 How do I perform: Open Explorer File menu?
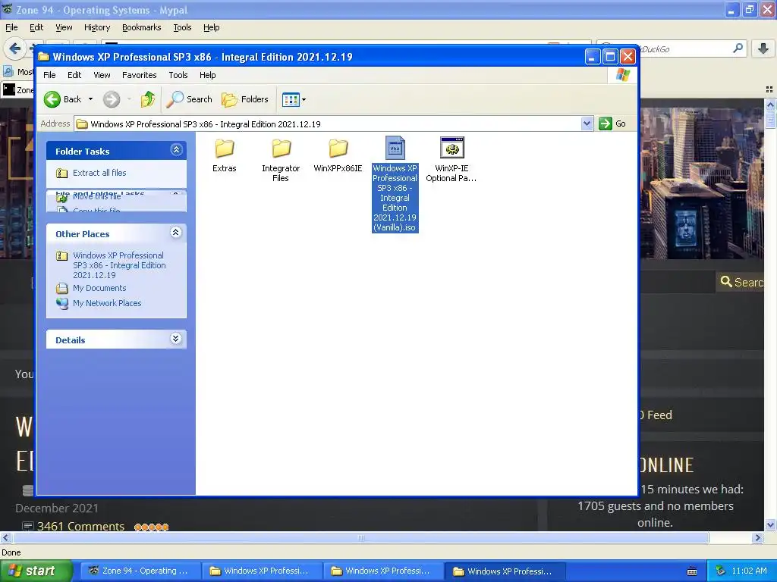click(49, 75)
